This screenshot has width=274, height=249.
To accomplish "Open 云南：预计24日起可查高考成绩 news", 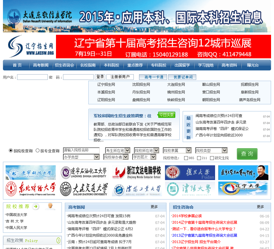I will click(x=99, y=242).
